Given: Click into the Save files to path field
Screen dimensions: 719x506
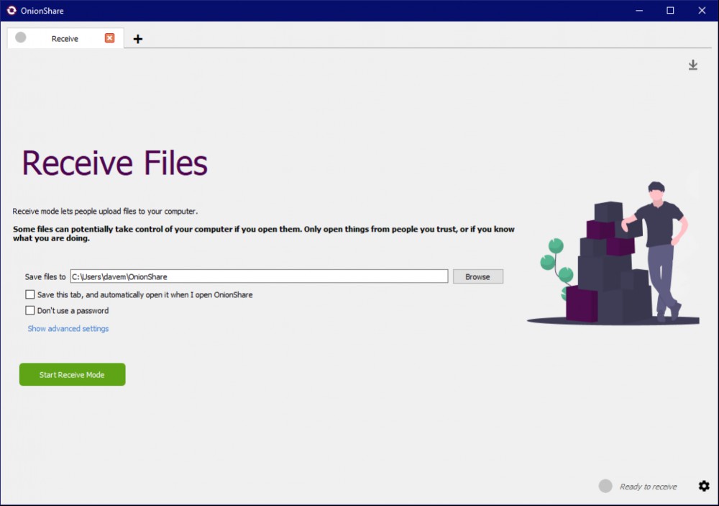Looking at the screenshot, I should tap(259, 276).
